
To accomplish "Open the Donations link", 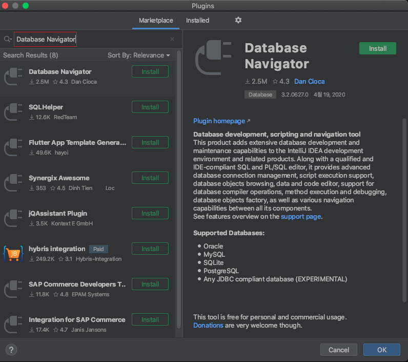I will [208, 325].
